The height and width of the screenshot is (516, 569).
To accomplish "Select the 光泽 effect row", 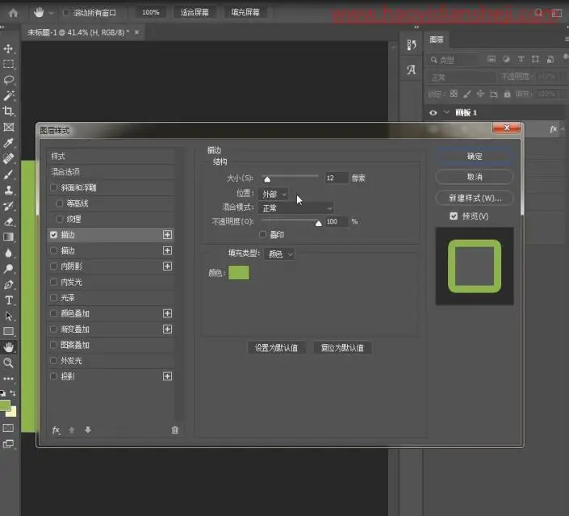I will click(111, 298).
